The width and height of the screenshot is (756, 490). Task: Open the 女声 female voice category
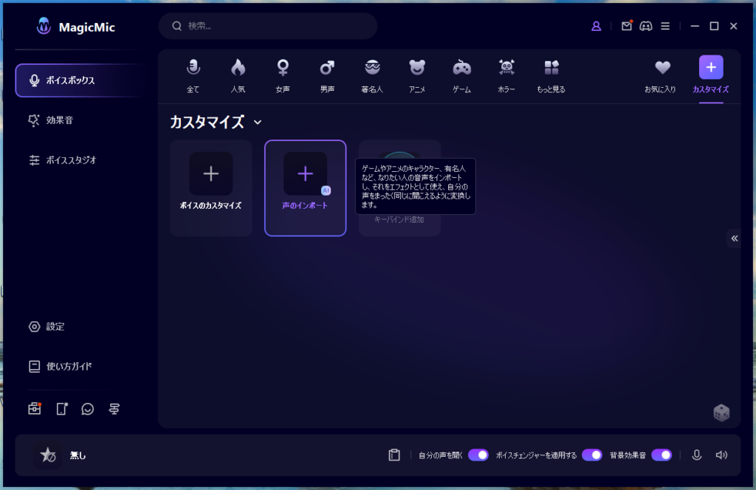click(283, 68)
